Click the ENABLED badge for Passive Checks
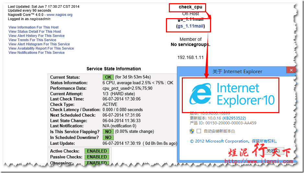The image size is (304, 173). [x=97, y=157]
